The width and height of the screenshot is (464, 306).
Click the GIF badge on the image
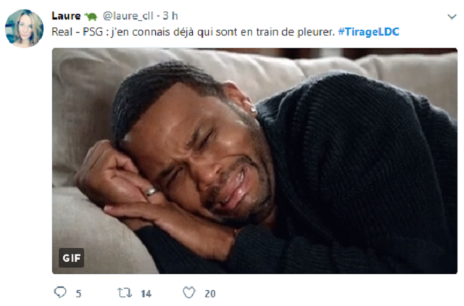(x=71, y=257)
